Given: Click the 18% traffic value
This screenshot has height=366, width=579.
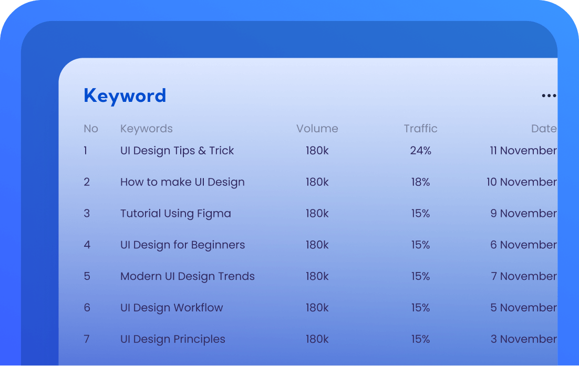Looking at the screenshot, I should [x=420, y=182].
